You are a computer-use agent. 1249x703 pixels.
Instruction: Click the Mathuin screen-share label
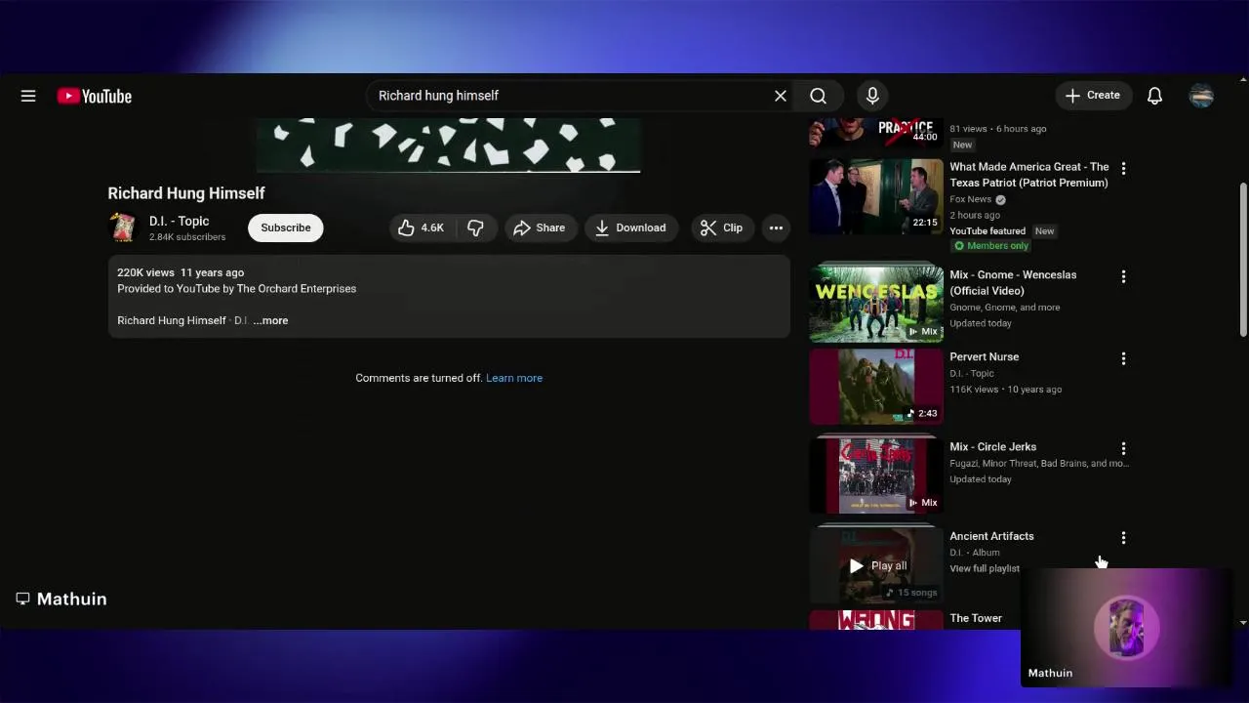click(x=61, y=599)
